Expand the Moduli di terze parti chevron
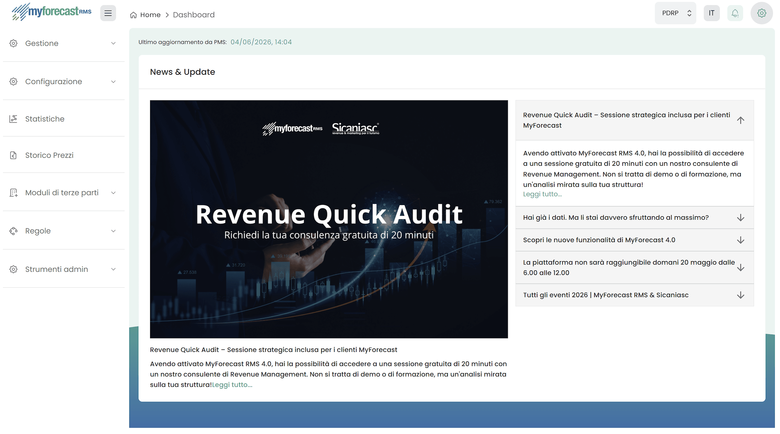780x434 pixels. point(113,193)
